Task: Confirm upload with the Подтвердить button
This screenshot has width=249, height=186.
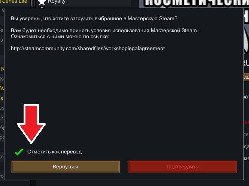Action: pos(182,167)
